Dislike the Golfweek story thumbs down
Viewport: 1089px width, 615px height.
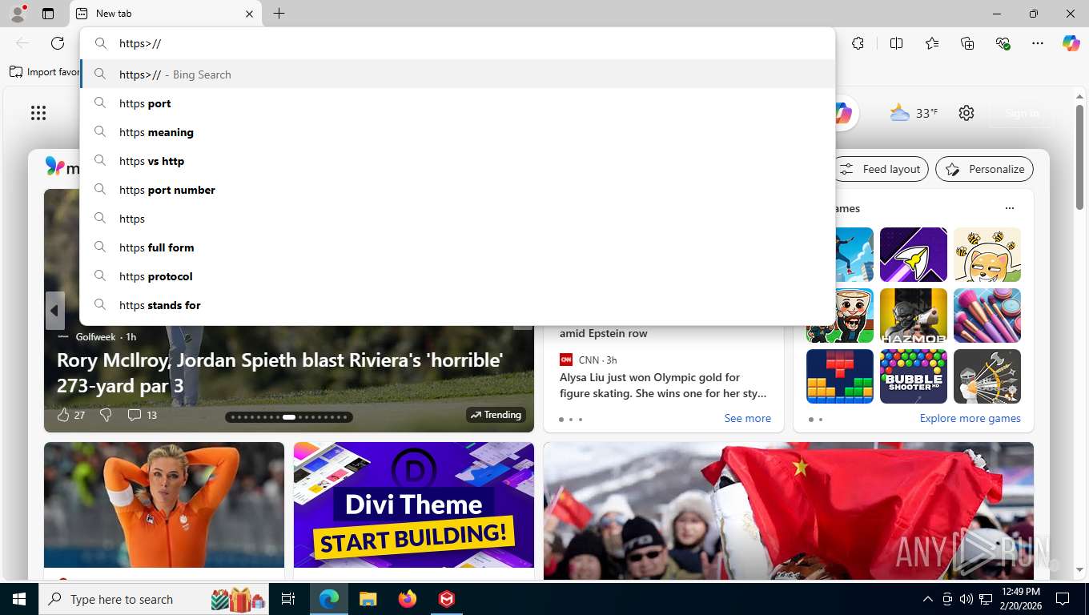point(106,415)
